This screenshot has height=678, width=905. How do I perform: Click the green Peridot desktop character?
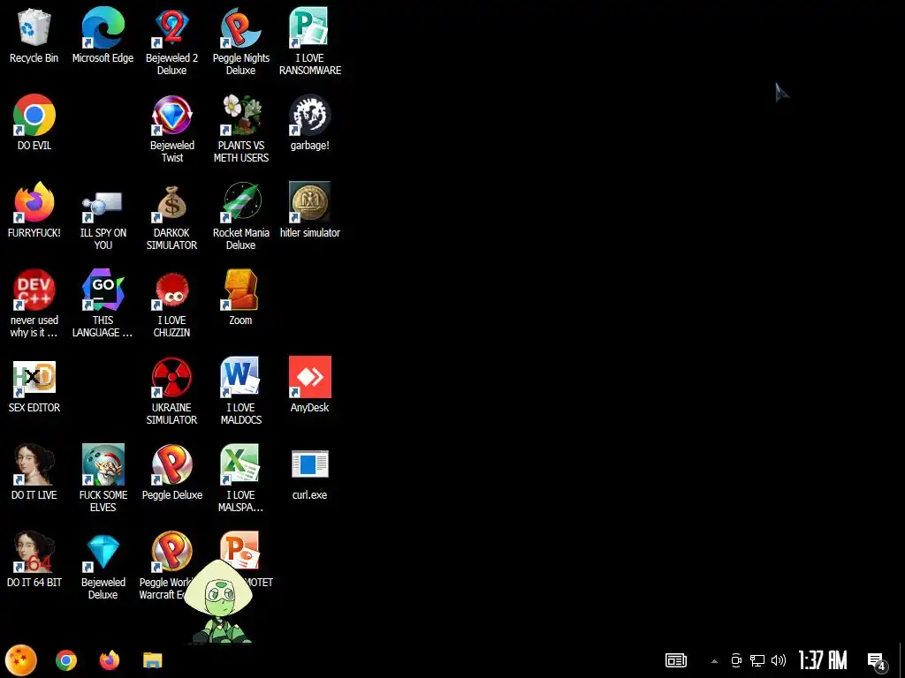(219, 602)
